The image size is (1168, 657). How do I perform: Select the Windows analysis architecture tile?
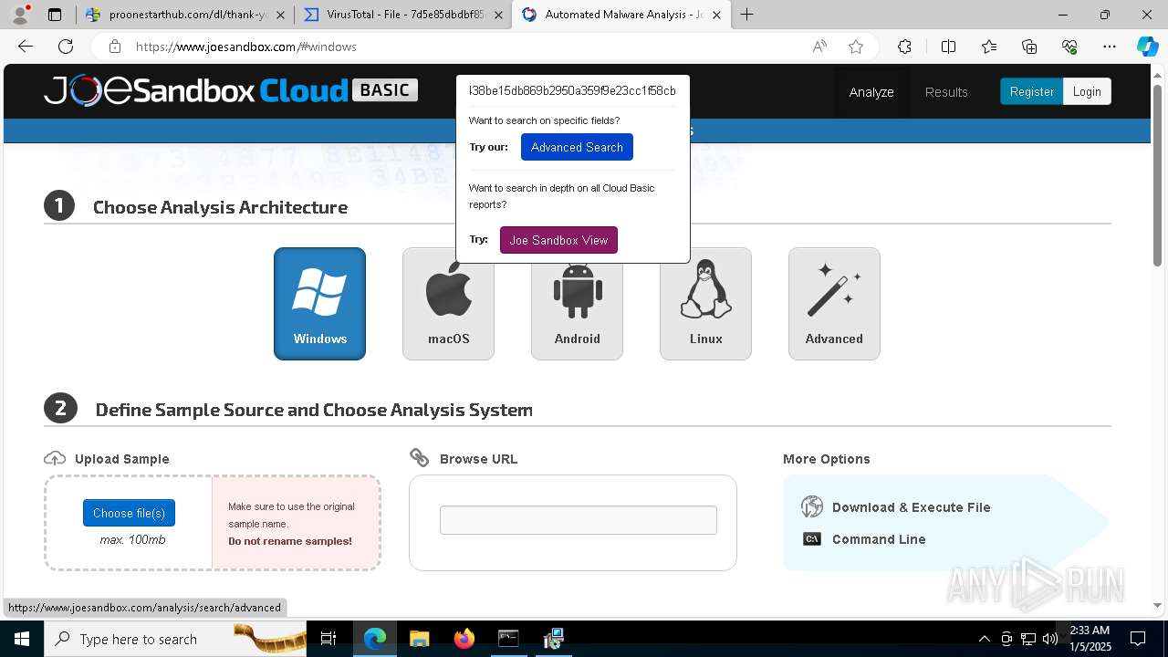[319, 304]
